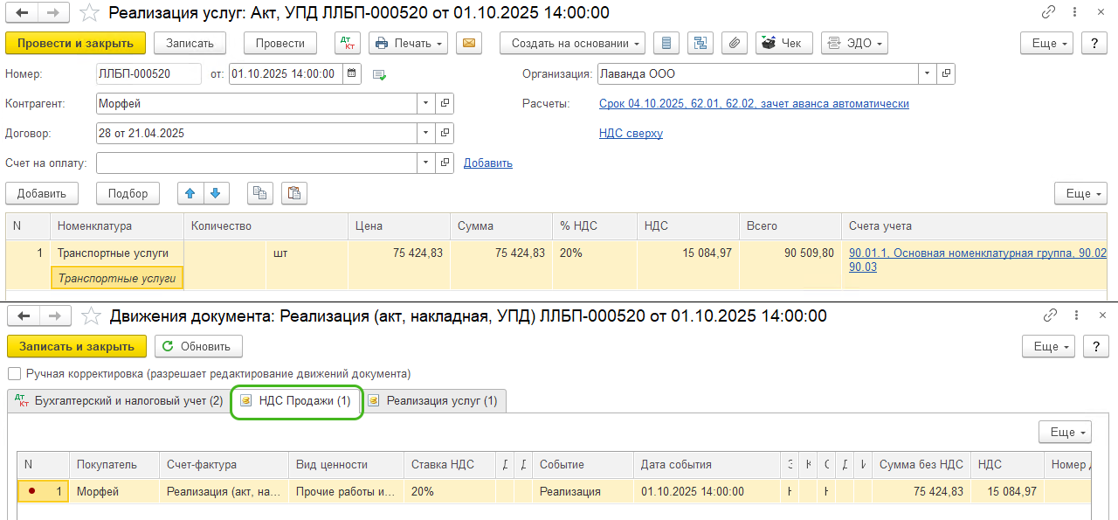Enable the Ручная корректировка checkbox
Screen dimensions: 1118x520
pos(14,373)
